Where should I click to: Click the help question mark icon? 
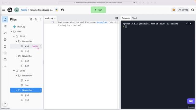pyautogui.click(x=5, y=104)
